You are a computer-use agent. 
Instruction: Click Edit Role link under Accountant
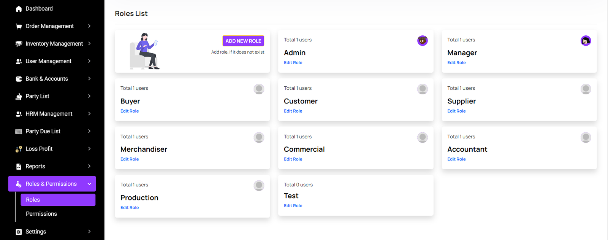pyautogui.click(x=456, y=159)
